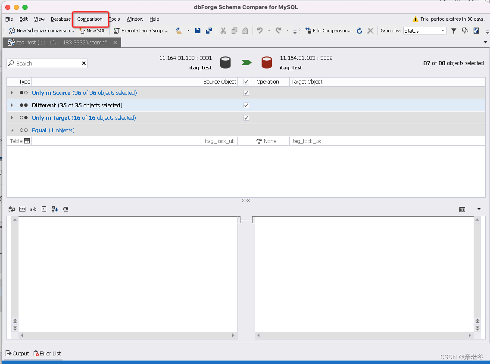This screenshot has height=364, width=490.
Task: Click the Filter funnel icon
Action: pos(454,31)
